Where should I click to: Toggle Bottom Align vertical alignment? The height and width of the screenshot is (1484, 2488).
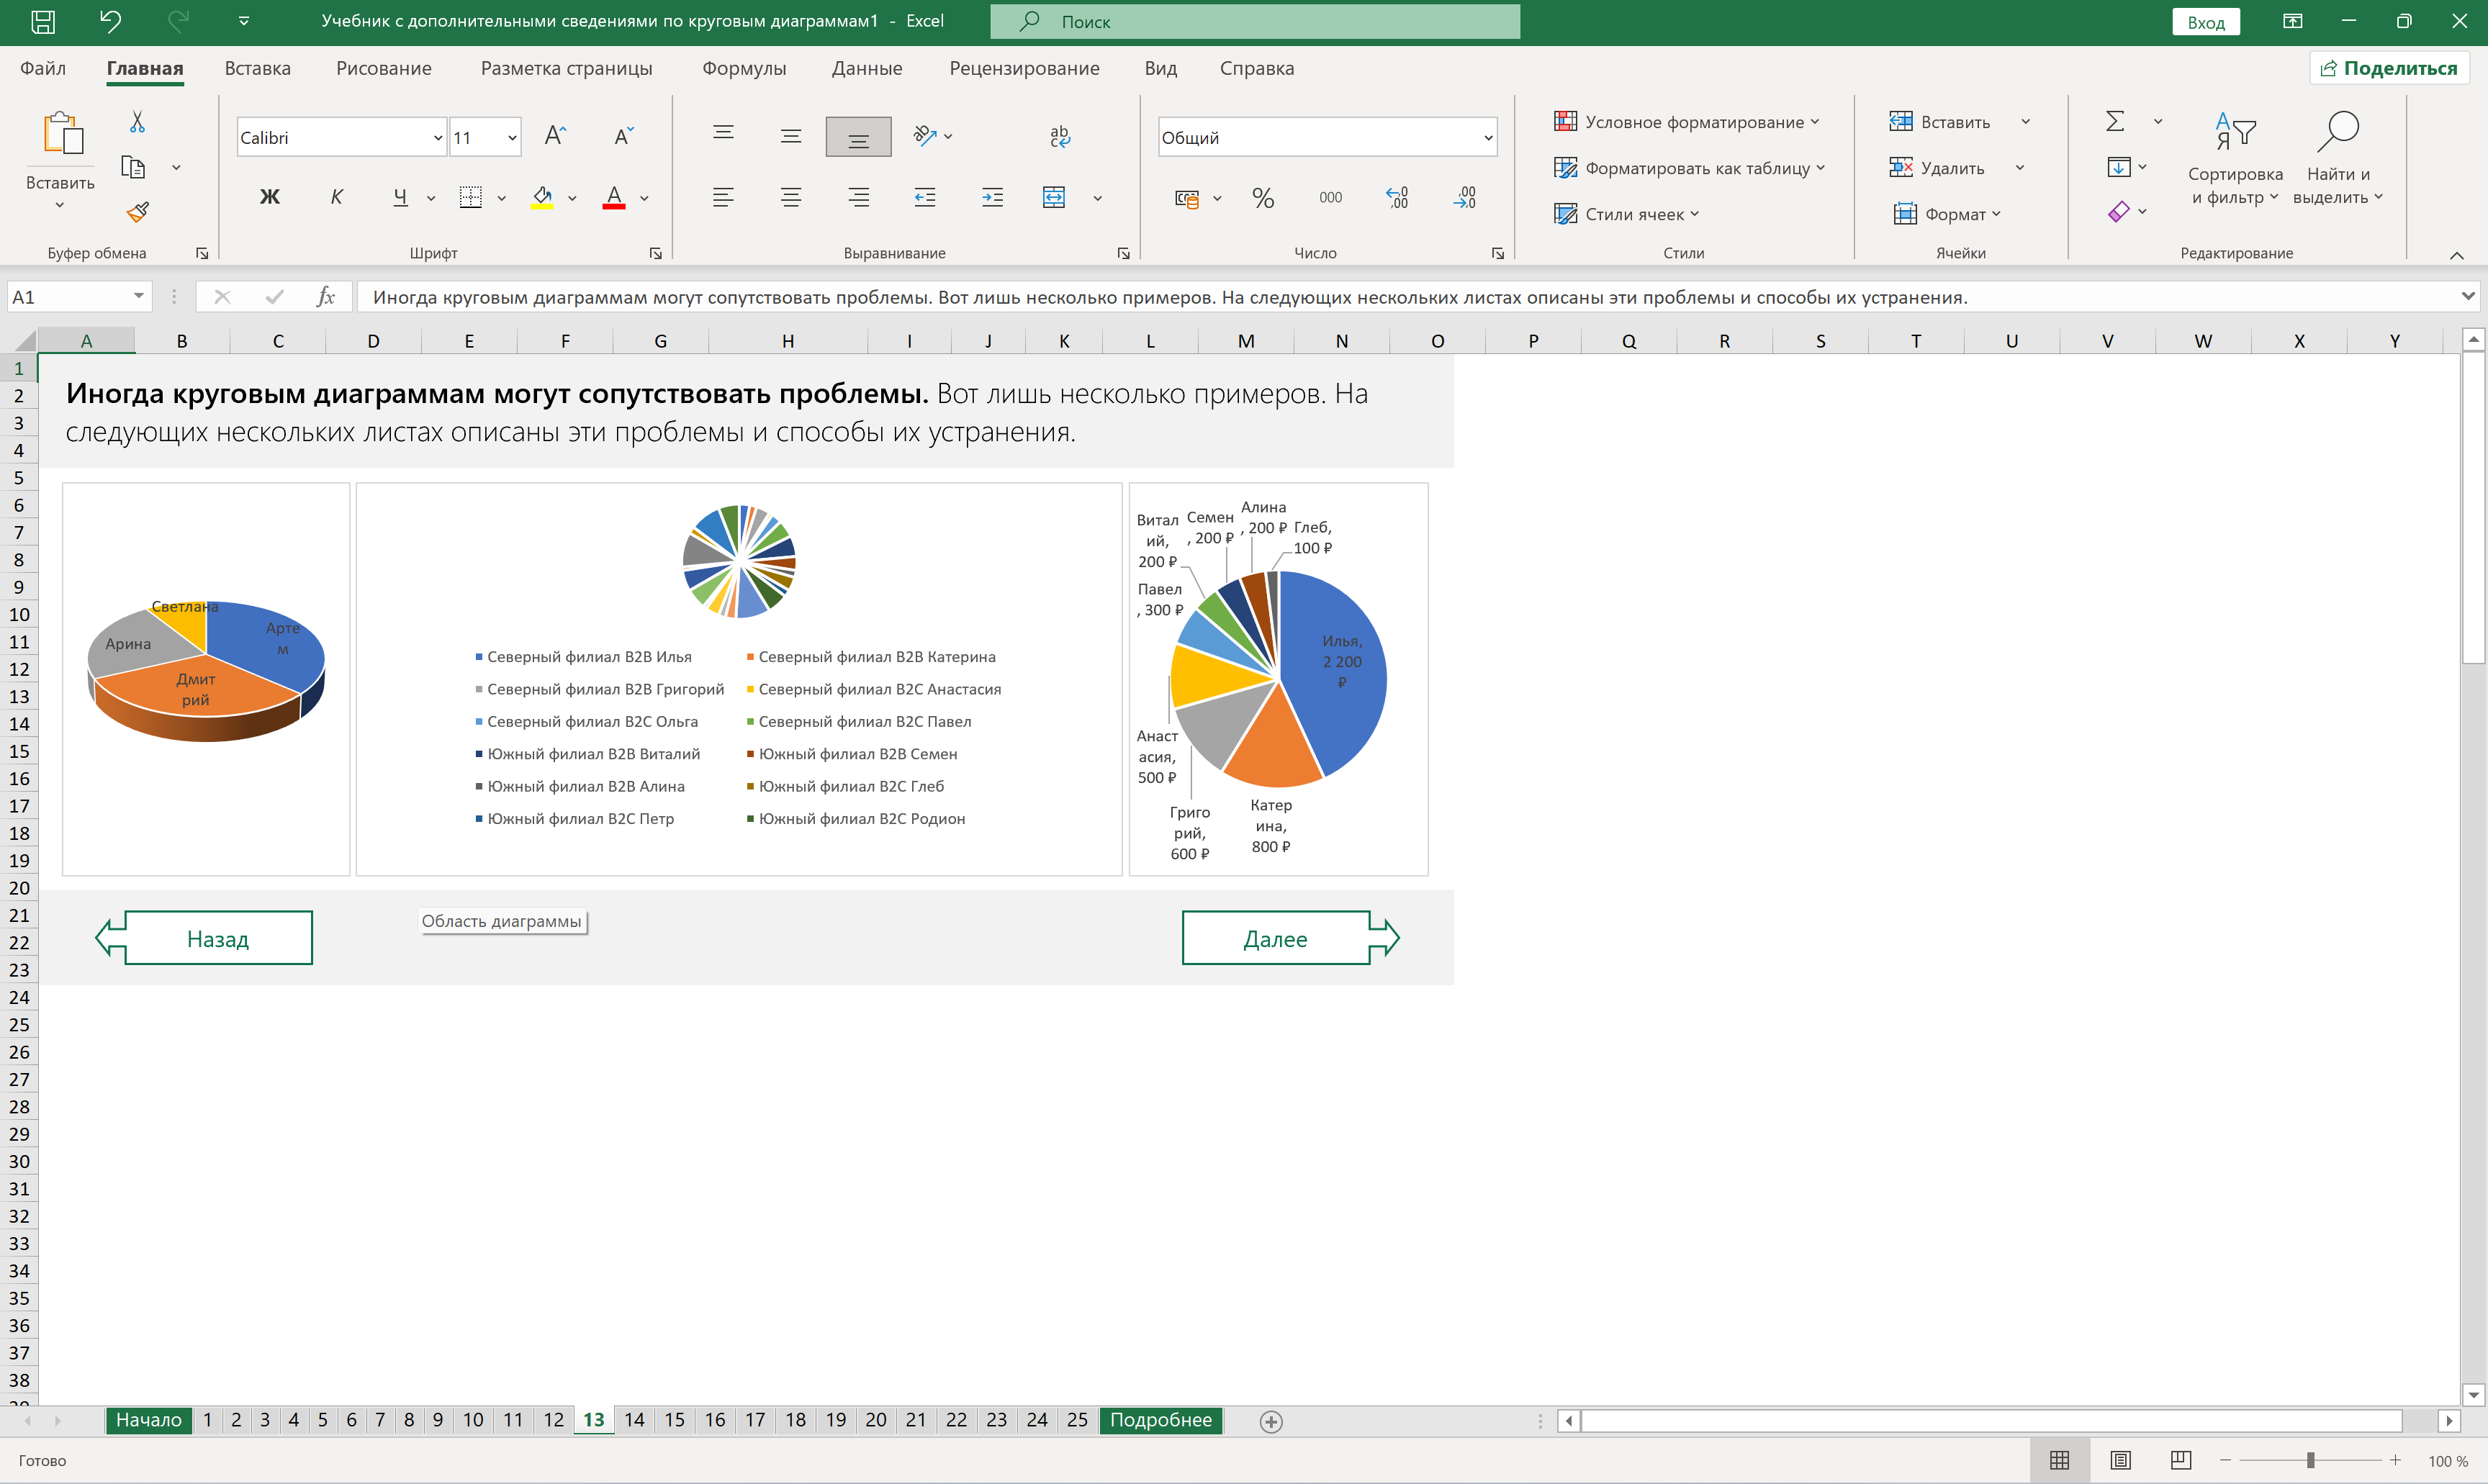click(858, 137)
